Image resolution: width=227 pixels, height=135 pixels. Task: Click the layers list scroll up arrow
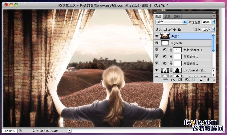(x=213, y=71)
